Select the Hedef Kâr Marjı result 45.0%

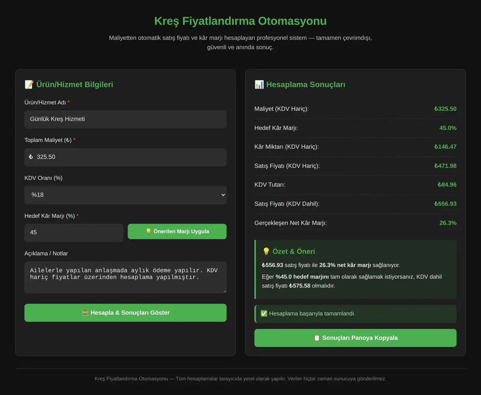coord(448,128)
